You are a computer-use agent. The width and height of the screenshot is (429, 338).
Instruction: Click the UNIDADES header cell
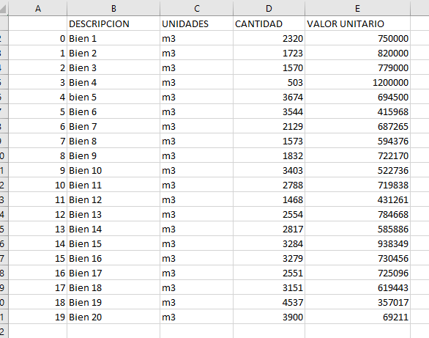coord(196,23)
